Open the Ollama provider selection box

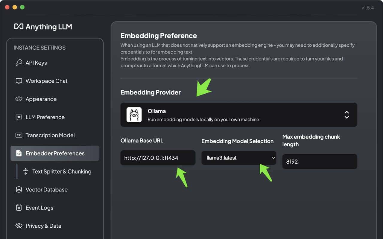click(238, 115)
